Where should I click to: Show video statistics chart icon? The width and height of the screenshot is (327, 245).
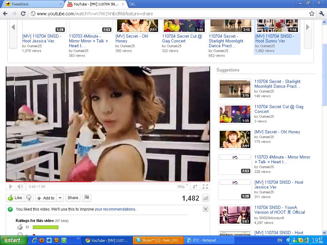206,198
